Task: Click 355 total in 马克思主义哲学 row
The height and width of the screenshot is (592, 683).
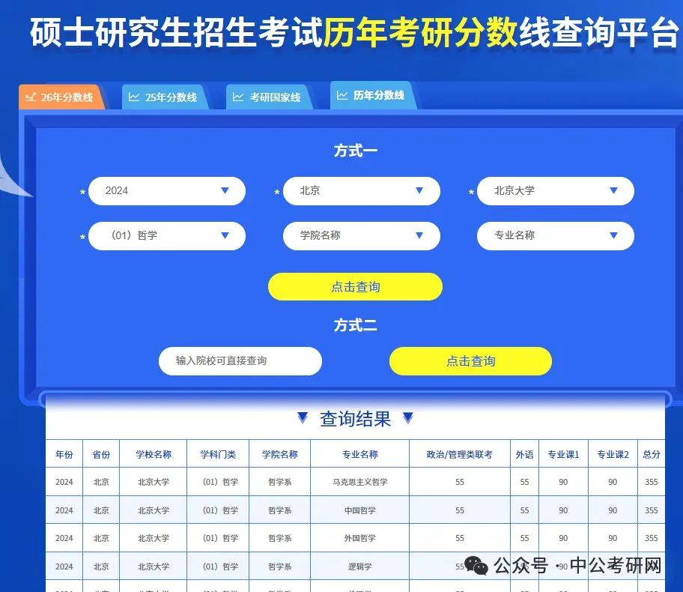Action: pos(652,482)
